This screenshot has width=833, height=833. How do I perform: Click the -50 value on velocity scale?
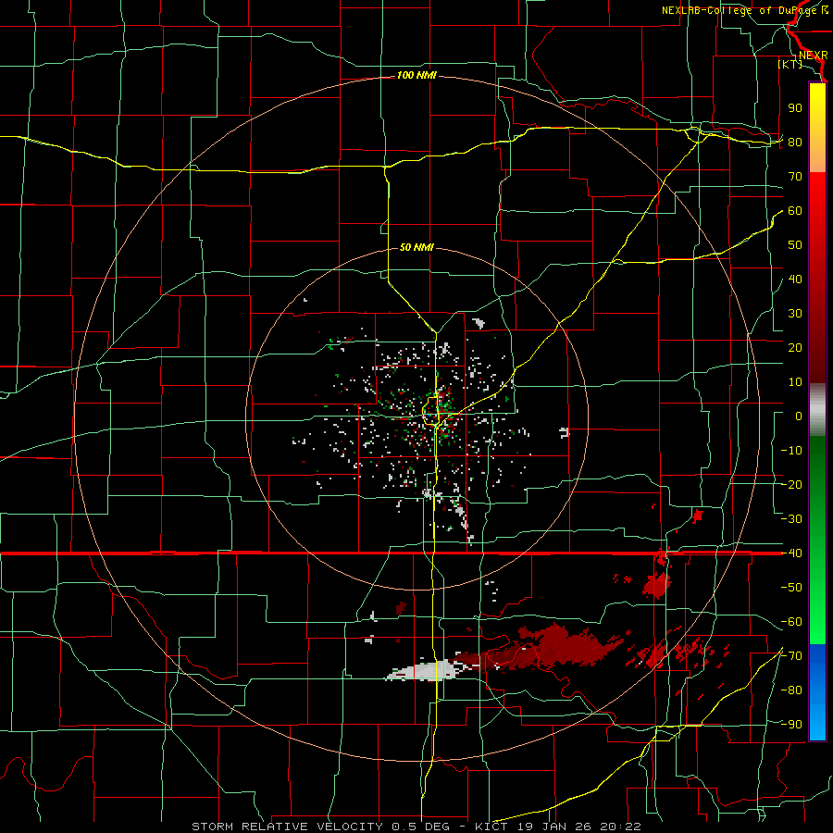click(791, 587)
